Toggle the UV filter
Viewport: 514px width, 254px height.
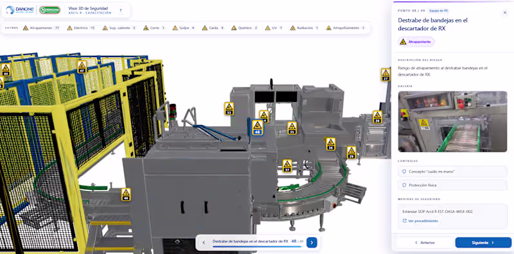coord(274,28)
